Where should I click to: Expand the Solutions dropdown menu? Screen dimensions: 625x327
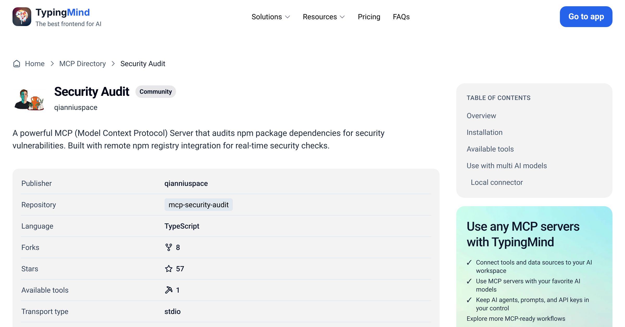click(271, 17)
